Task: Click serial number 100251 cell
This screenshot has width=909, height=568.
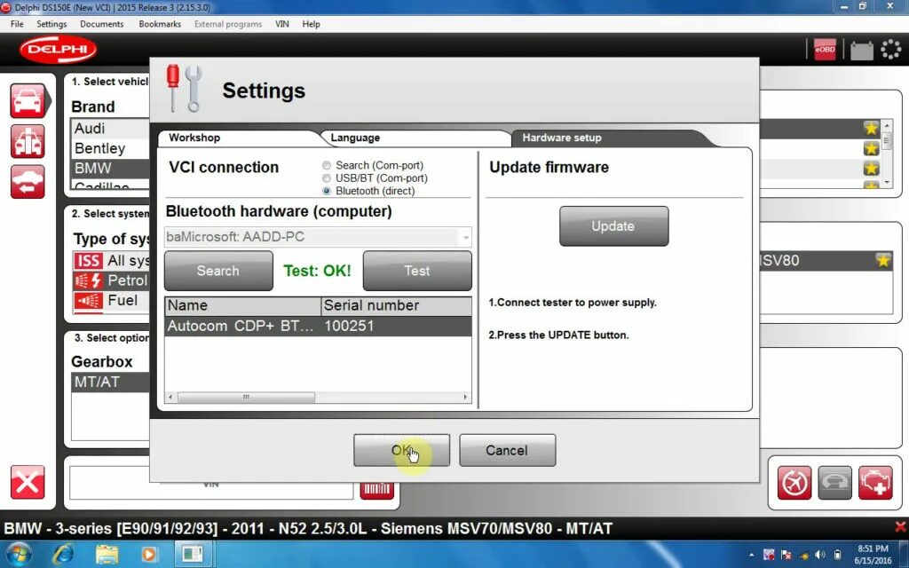Action: pos(349,327)
